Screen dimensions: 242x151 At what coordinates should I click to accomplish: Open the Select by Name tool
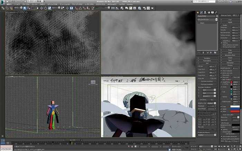pos(29,8)
